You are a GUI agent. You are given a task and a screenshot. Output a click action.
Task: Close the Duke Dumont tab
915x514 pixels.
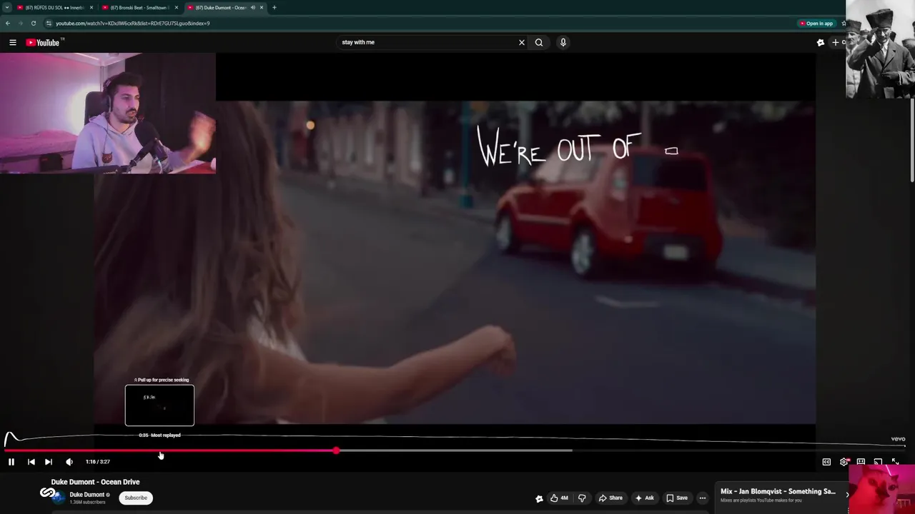coord(262,8)
